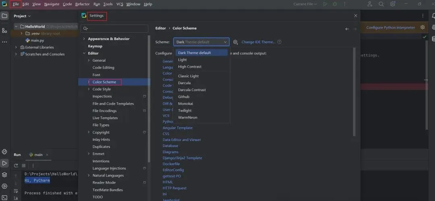Click Configure Python interpreter link

point(390,27)
